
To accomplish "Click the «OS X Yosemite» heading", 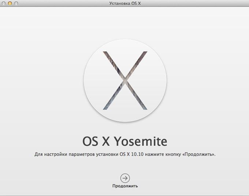I will (x=125, y=141).
